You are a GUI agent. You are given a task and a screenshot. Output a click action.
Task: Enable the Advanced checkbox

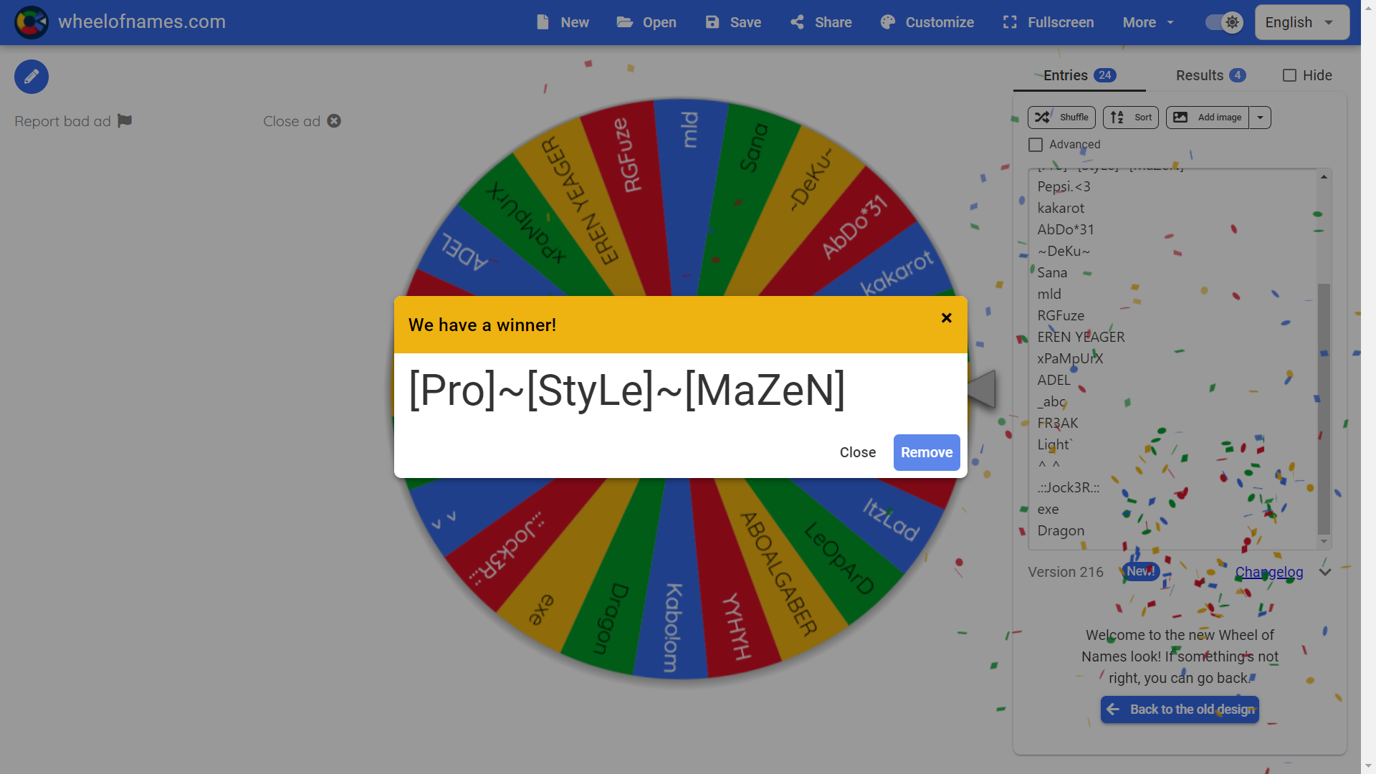[x=1036, y=145]
